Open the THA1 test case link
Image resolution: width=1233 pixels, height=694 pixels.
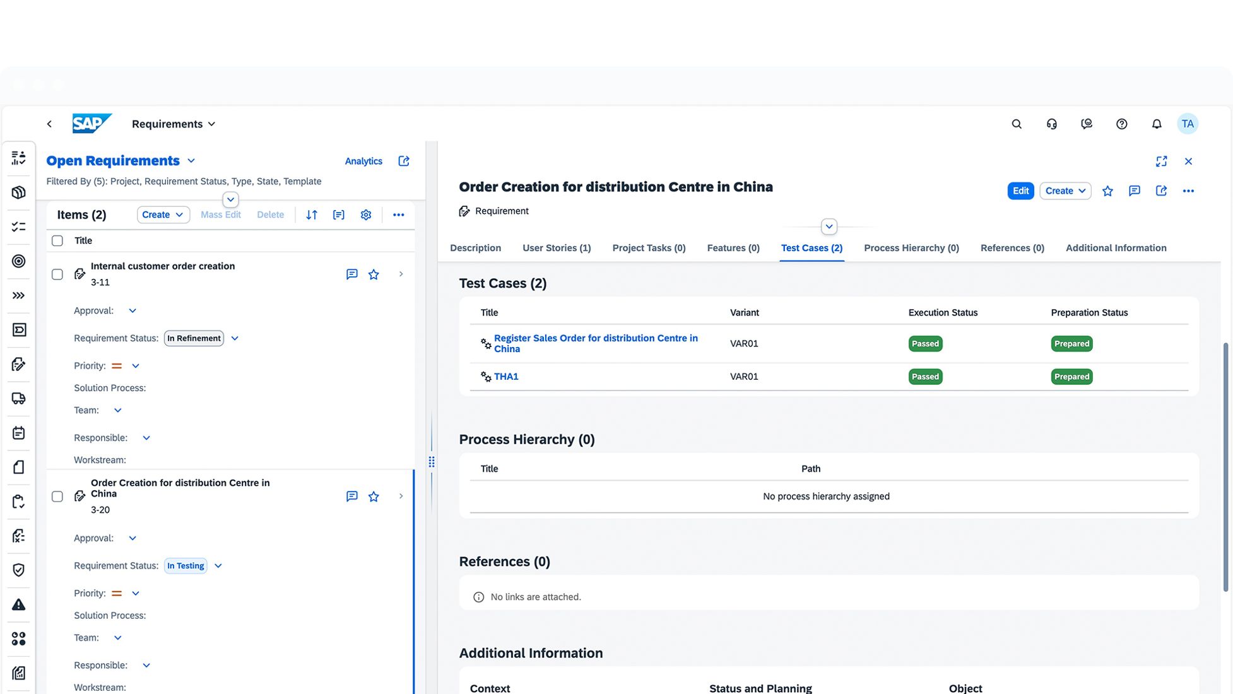pyautogui.click(x=506, y=377)
